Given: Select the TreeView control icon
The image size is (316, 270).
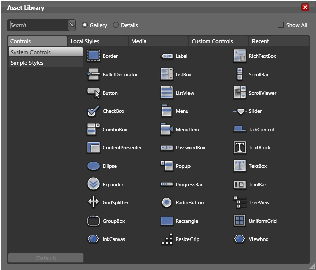Looking at the screenshot, I should click(240, 202).
